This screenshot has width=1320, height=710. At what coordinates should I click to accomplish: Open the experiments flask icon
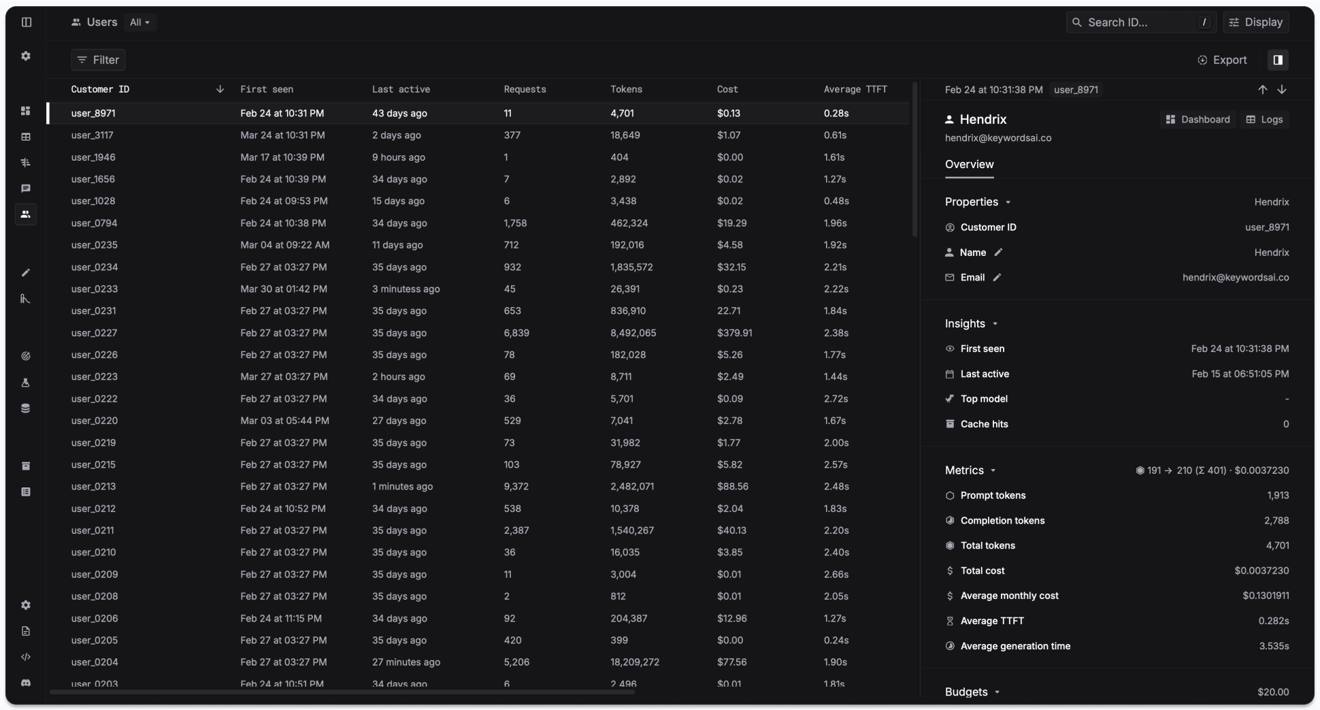point(27,383)
